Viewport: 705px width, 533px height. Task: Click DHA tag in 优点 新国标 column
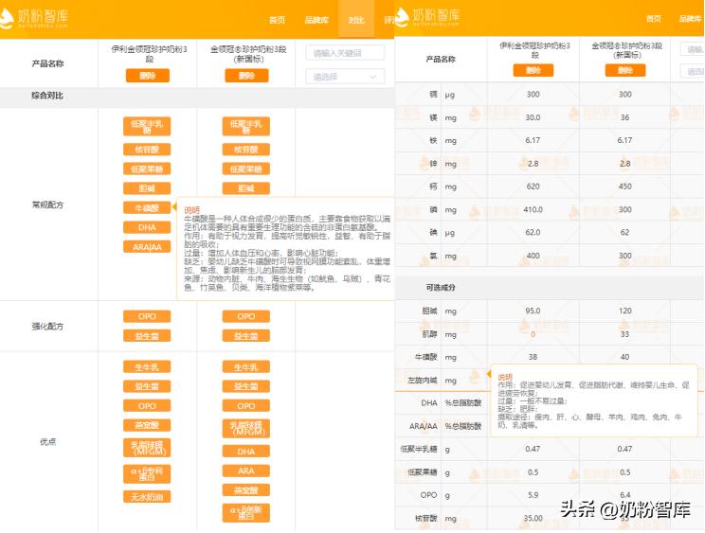click(x=246, y=452)
